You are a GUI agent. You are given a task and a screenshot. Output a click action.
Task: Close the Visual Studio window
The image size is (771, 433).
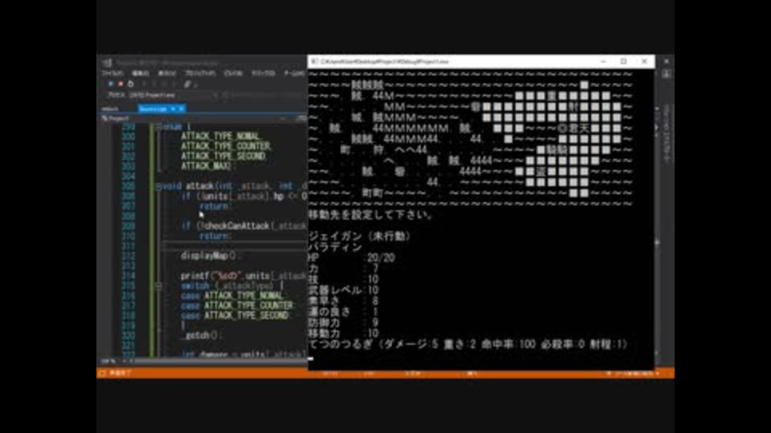click(667, 62)
